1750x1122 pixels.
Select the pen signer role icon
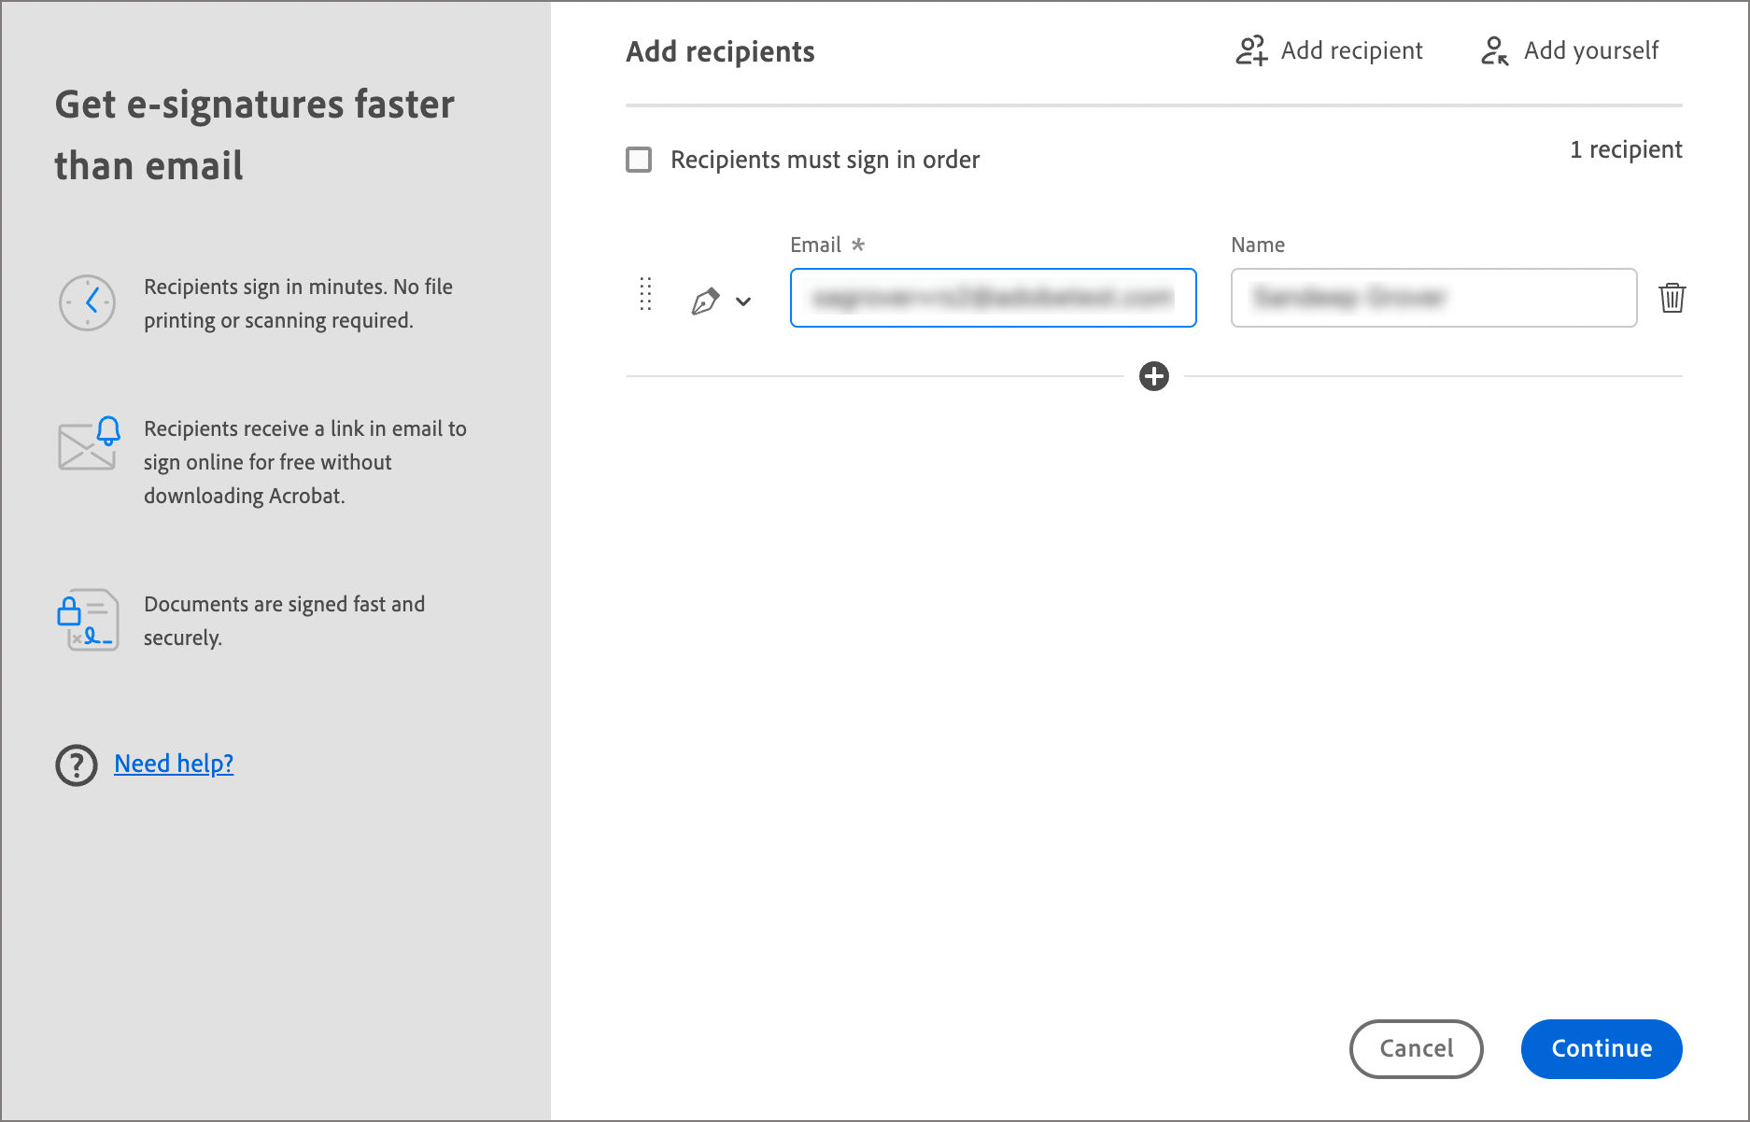point(707,299)
